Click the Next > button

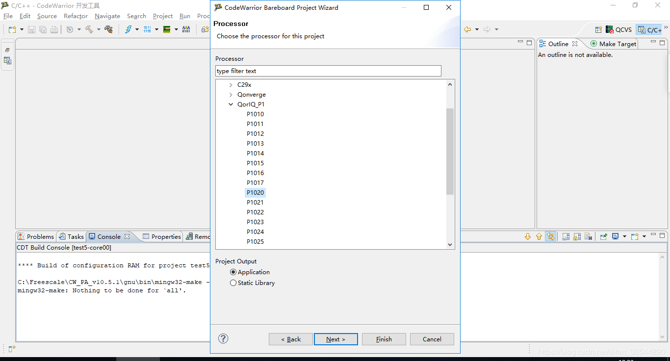coord(335,339)
